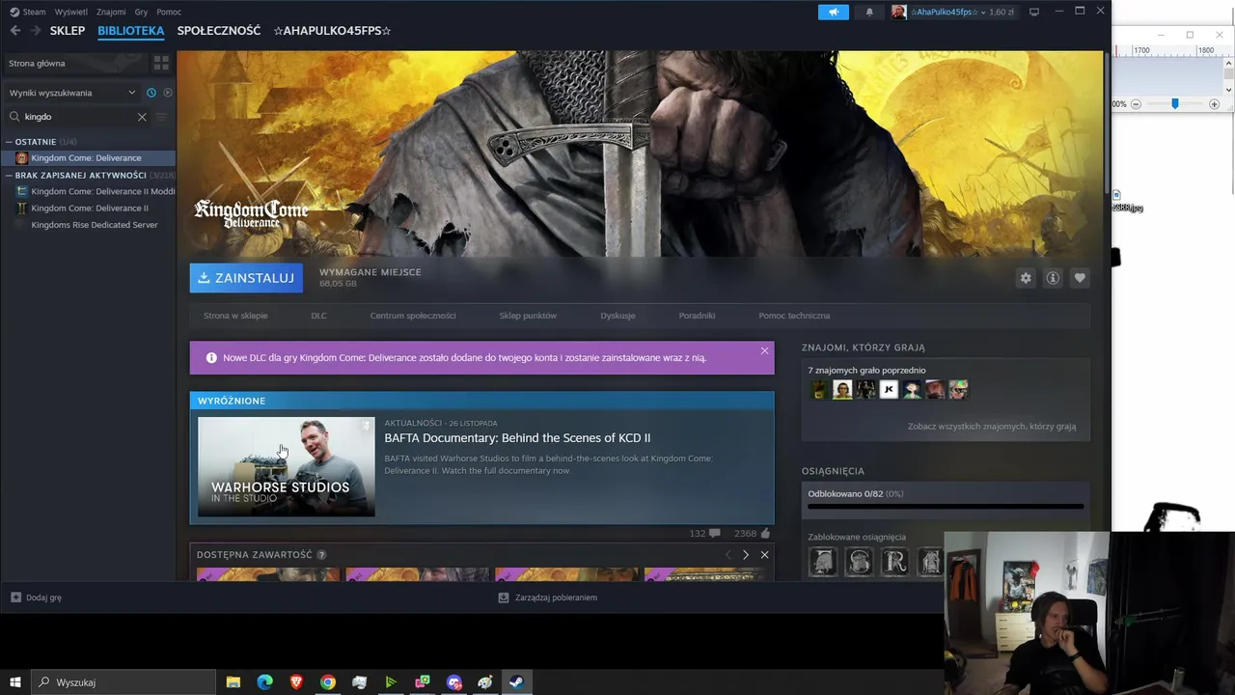Open advanced filter options icon next to search
This screenshot has height=695, width=1235.
(x=161, y=117)
